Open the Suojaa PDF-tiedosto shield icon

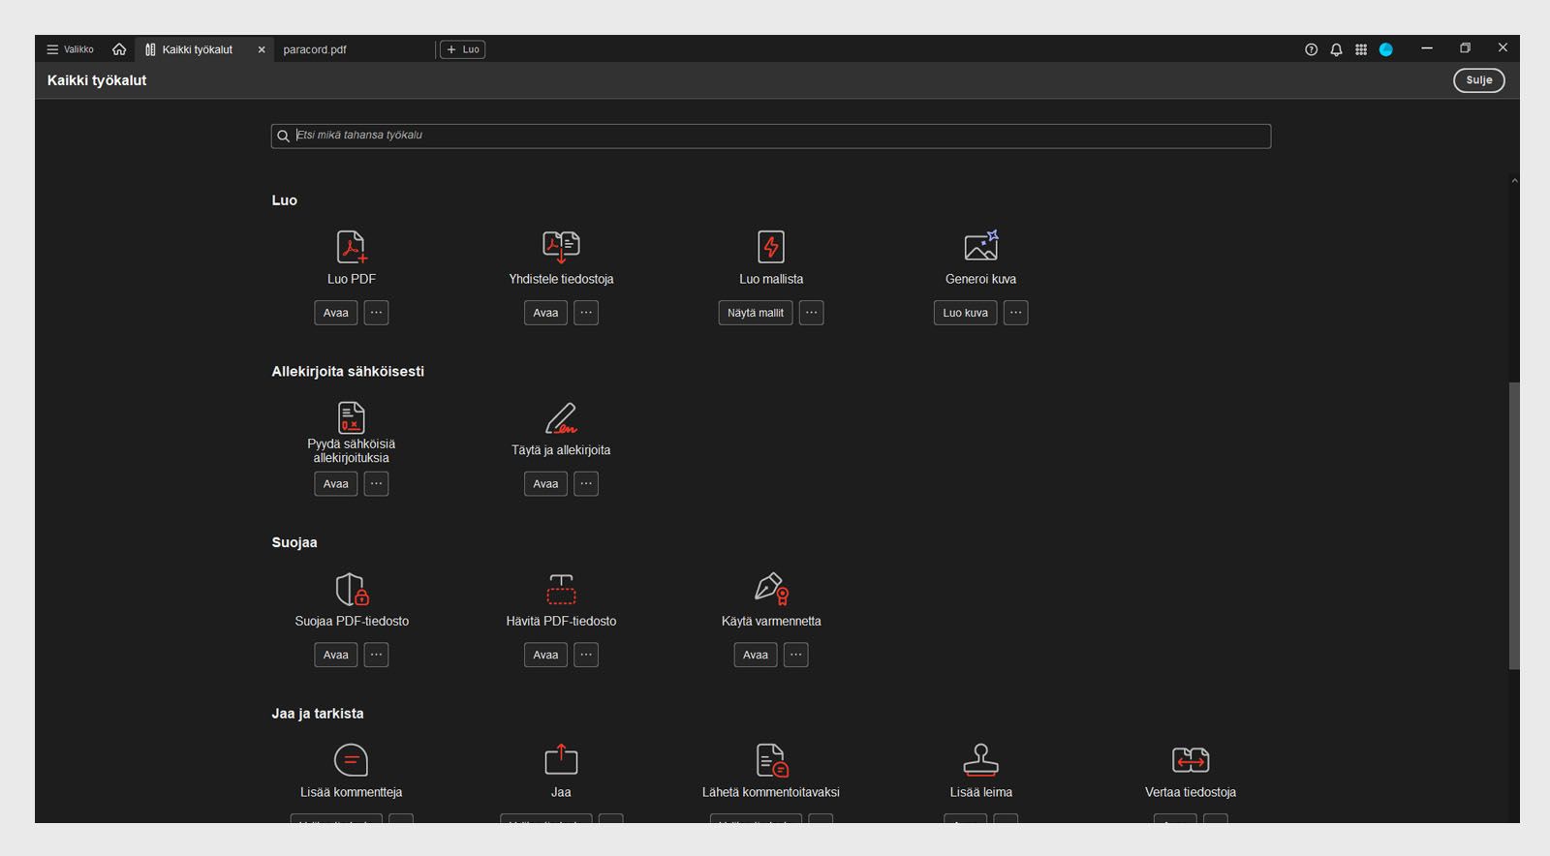click(x=352, y=589)
